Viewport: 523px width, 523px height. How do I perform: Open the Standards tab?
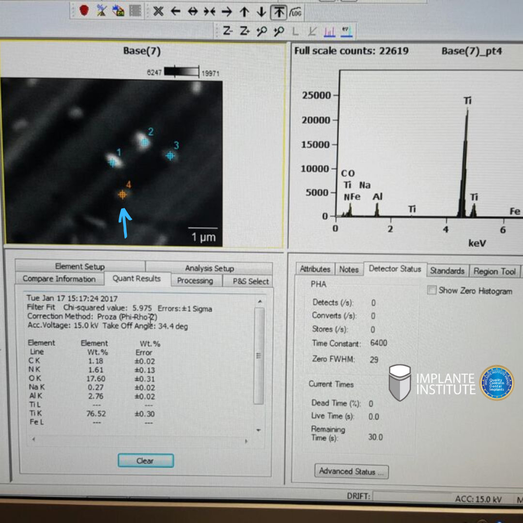447,271
